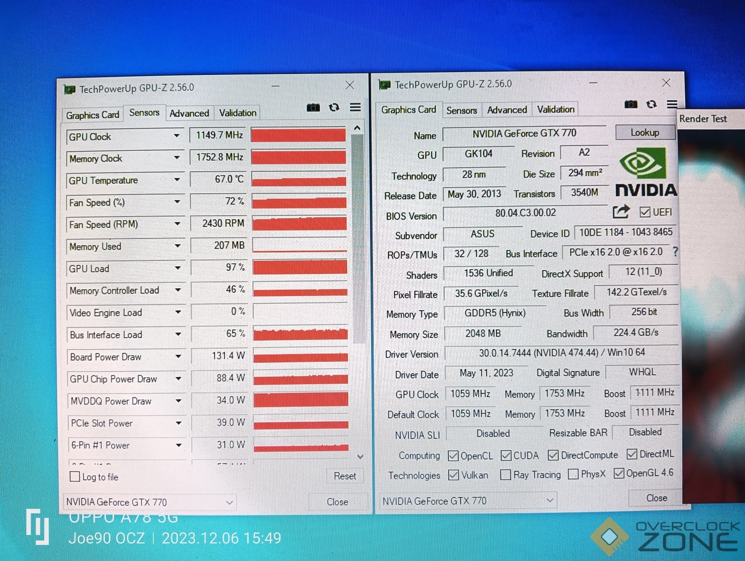
Task: Click Close button at the bottom of the Sensors window
Action: pyautogui.click(x=337, y=502)
